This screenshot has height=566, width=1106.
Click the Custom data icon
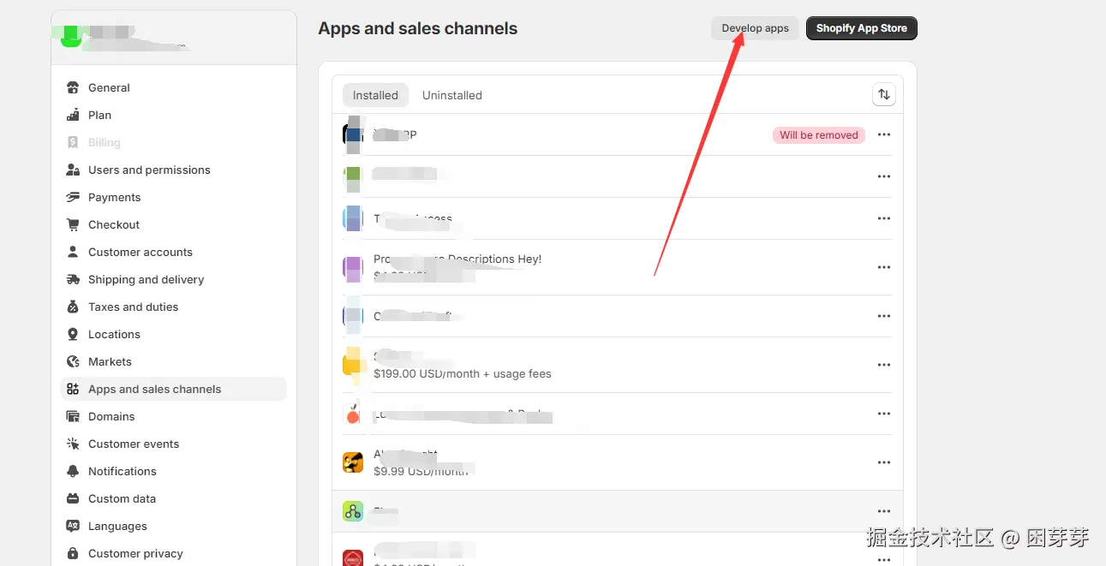[73, 498]
